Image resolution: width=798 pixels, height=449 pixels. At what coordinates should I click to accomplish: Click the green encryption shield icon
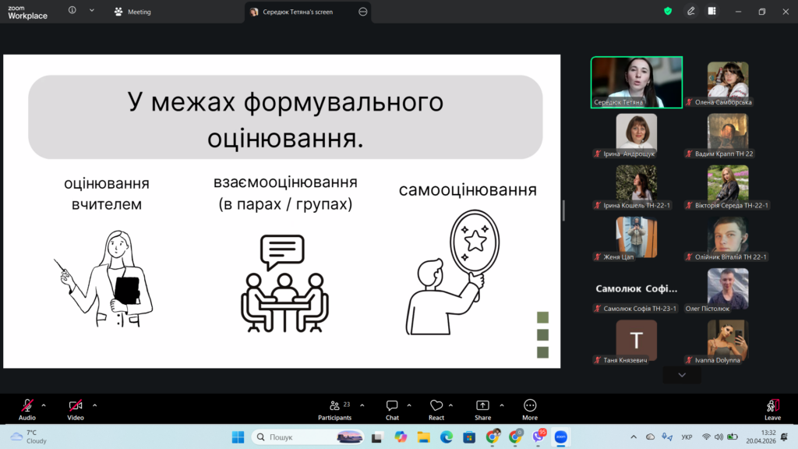[x=668, y=12]
